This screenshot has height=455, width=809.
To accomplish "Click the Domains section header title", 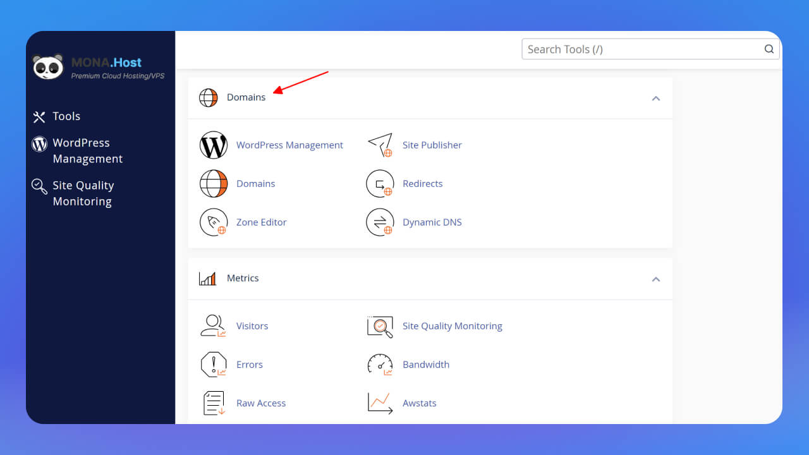I will (x=246, y=97).
